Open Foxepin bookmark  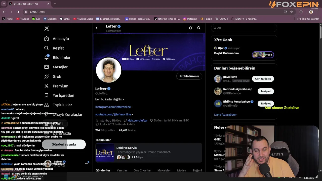tap(206, 19)
